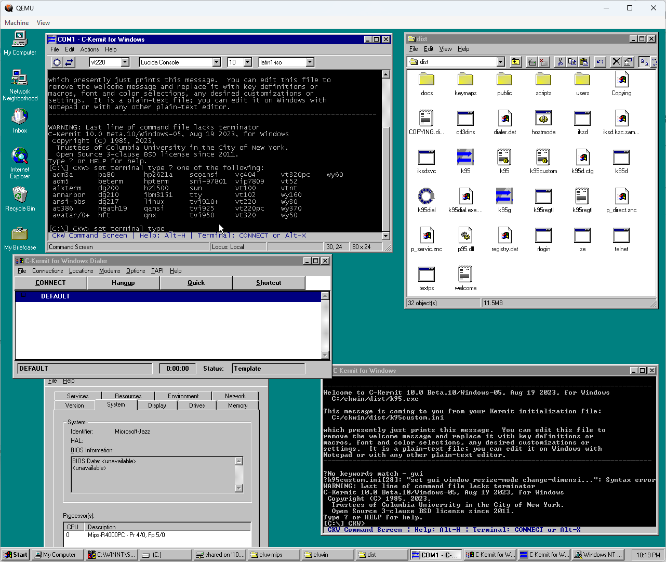Open Modems menu in Dialer window

[x=110, y=271]
